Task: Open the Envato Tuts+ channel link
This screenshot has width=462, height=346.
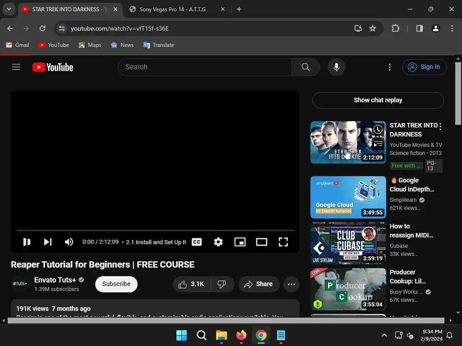Action: tap(55, 280)
